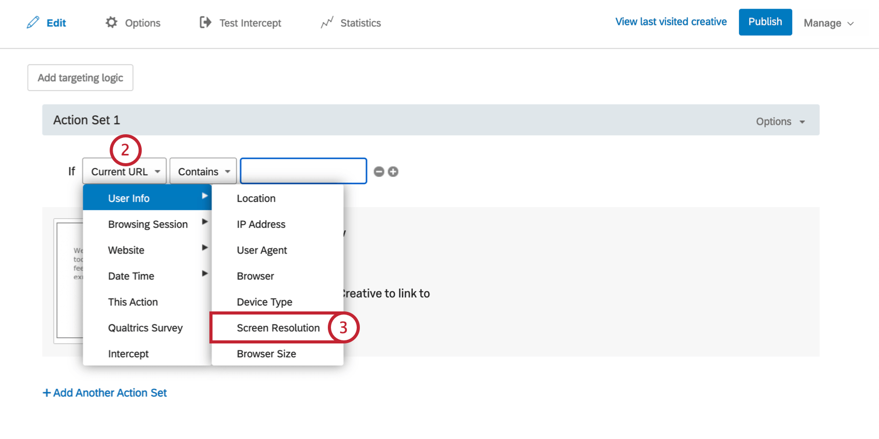Image resolution: width=879 pixels, height=439 pixels.
Task: Click the Edit pencil icon
Action: click(33, 23)
